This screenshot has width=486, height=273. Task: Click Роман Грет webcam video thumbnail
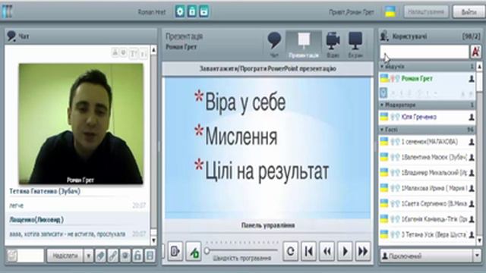pos(81,124)
